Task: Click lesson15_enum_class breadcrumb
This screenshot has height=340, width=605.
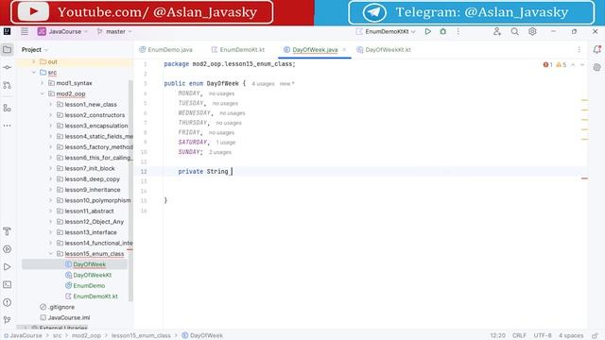Action: (x=141, y=336)
